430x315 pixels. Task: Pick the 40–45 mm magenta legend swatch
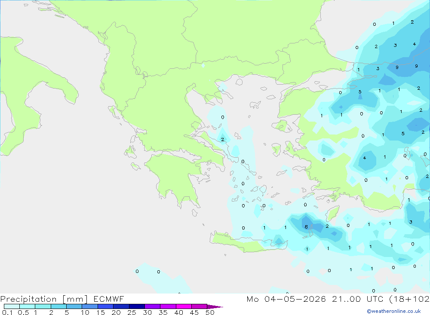click(x=184, y=306)
